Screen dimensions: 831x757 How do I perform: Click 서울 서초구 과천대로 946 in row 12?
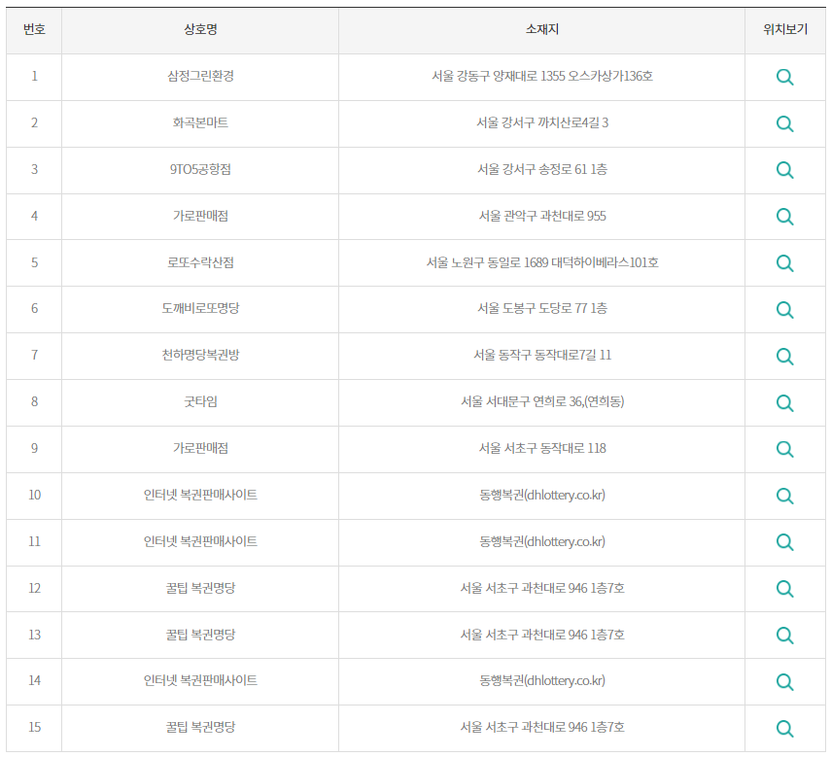click(524, 588)
